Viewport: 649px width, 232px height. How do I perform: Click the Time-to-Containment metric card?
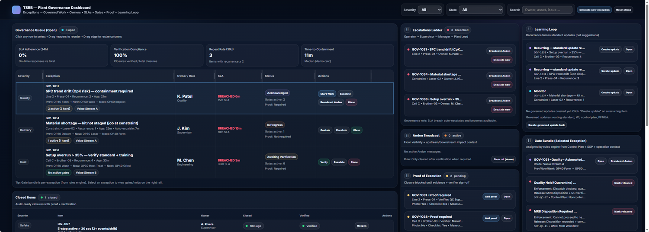[x=347, y=55]
